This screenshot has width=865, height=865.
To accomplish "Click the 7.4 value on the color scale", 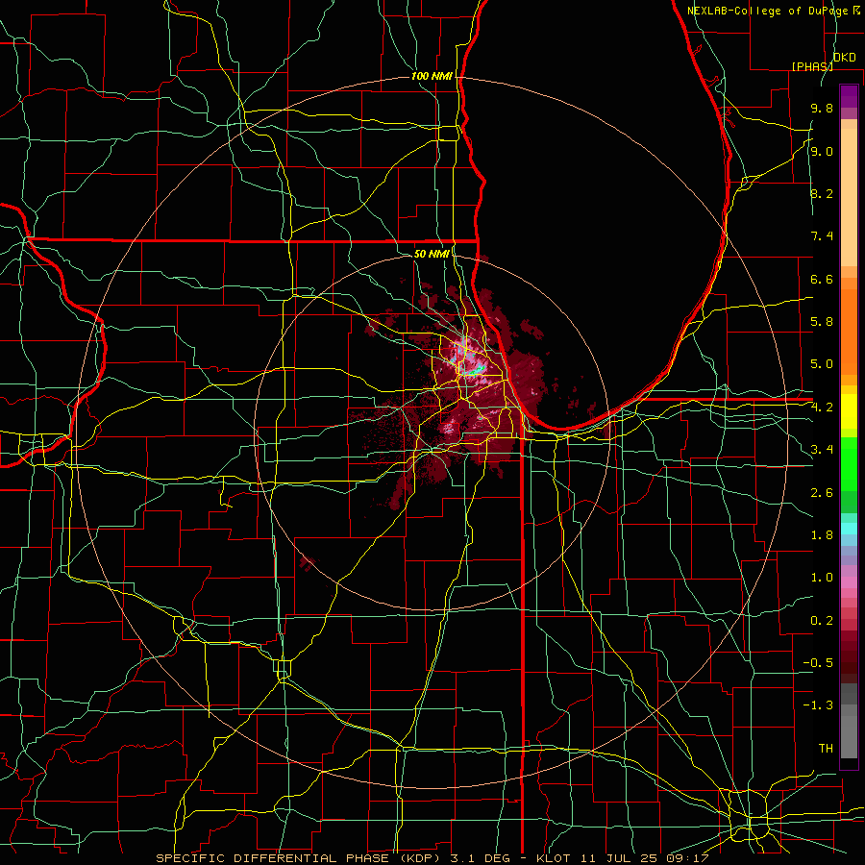I will (822, 236).
